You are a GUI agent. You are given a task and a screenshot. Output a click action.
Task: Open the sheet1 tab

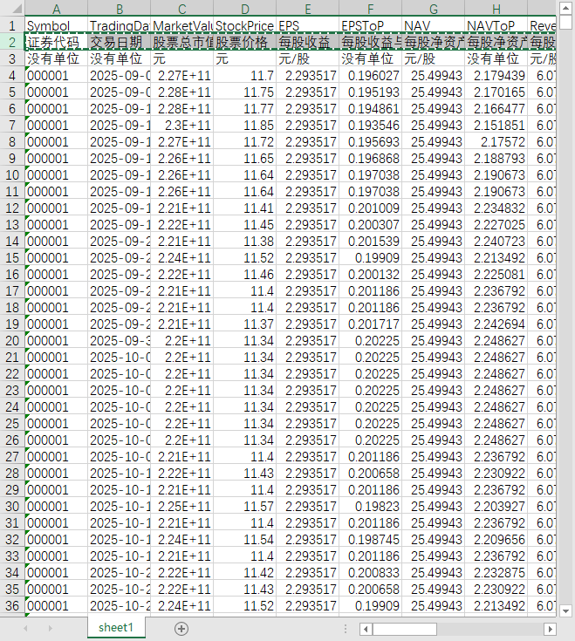pyautogui.click(x=116, y=628)
